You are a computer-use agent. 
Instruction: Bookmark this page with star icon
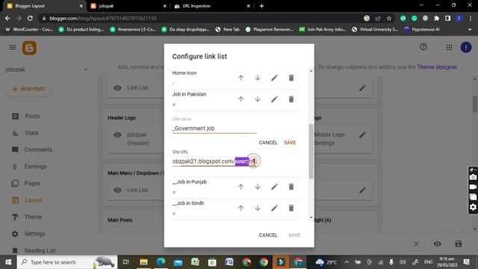(389, 18)
